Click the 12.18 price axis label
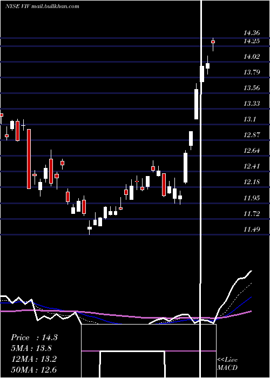The height and width of the screenshot is (378, 270). (252, 182)
